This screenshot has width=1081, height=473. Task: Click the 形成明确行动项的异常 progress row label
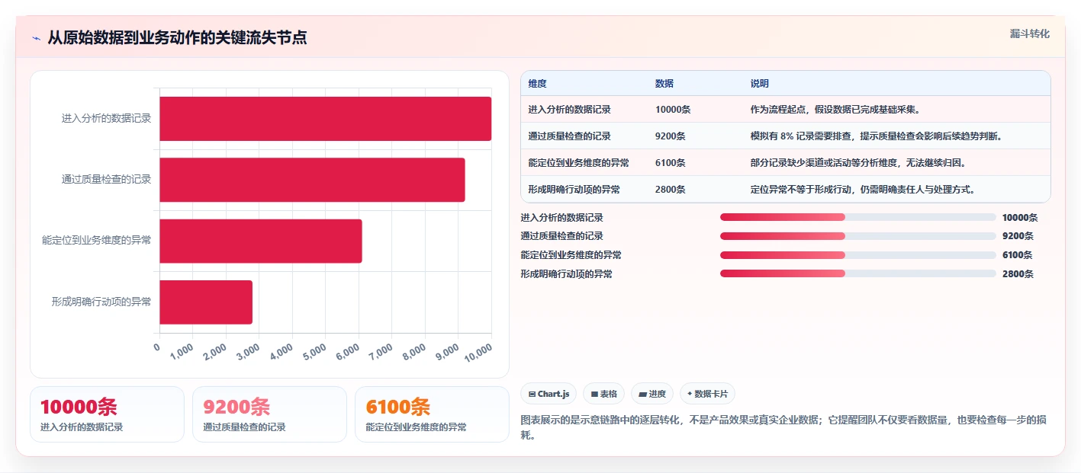tap(566, 274)
